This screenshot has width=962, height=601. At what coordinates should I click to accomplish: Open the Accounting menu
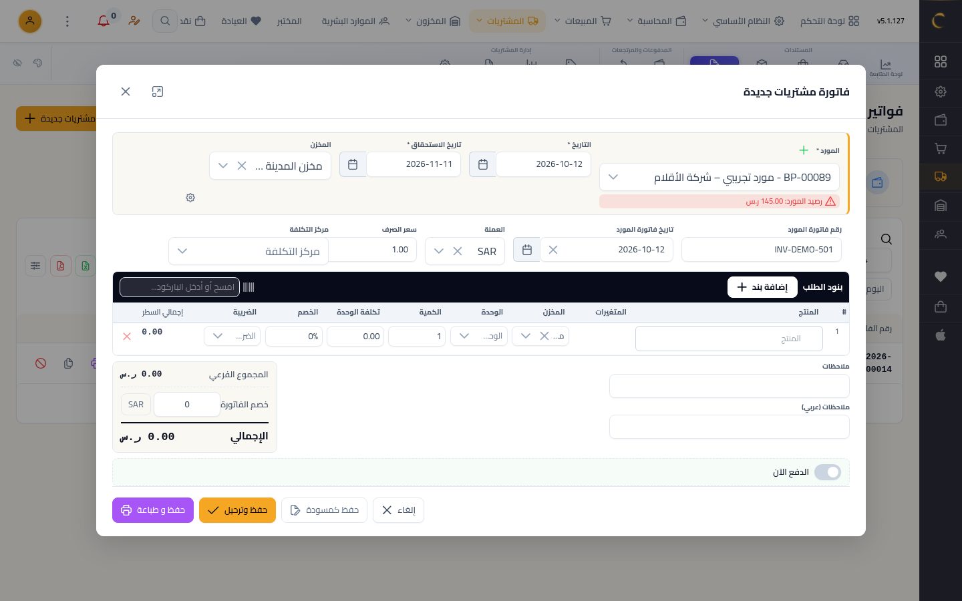point(657,21)
